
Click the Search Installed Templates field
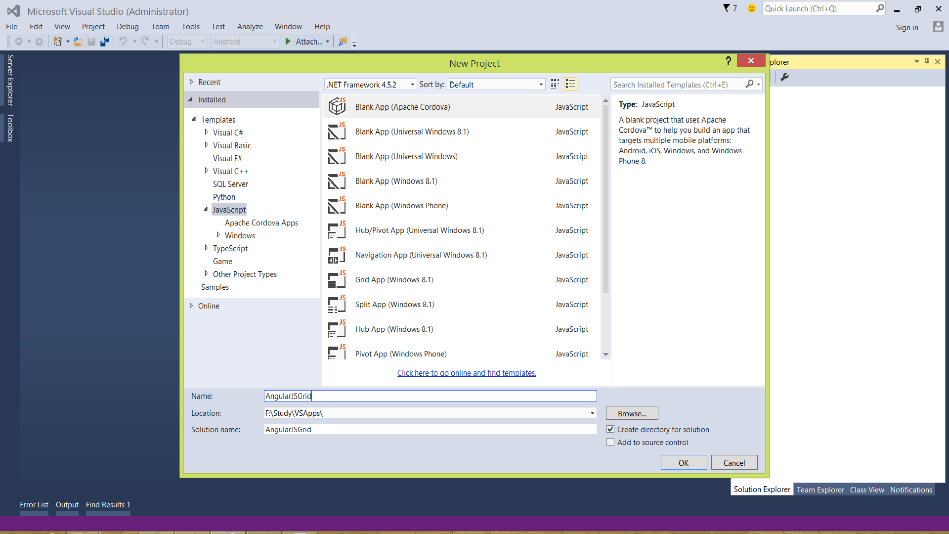[x=677, y=85]
